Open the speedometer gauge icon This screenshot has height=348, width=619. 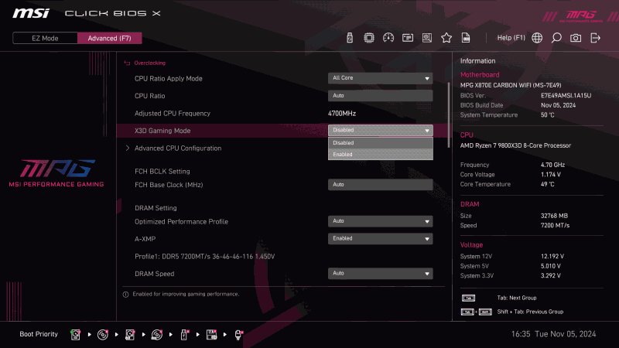pyautogui.click(x=388, y=38)
